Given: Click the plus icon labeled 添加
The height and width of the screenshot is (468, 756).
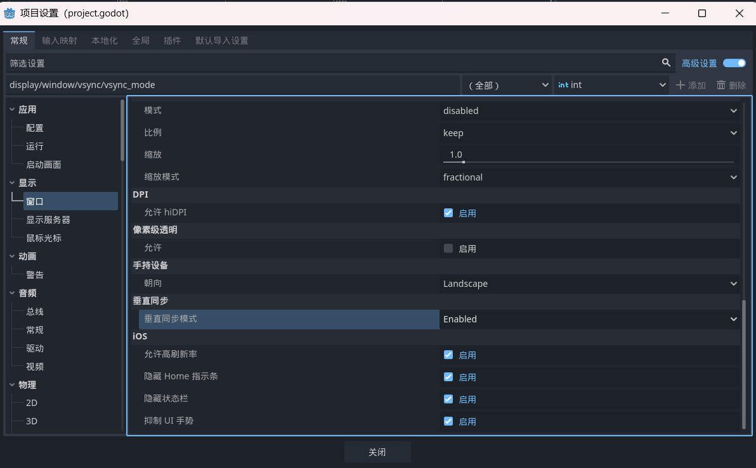Looking at the screenshot, I should pyautogui.click(x=681, y=85).
